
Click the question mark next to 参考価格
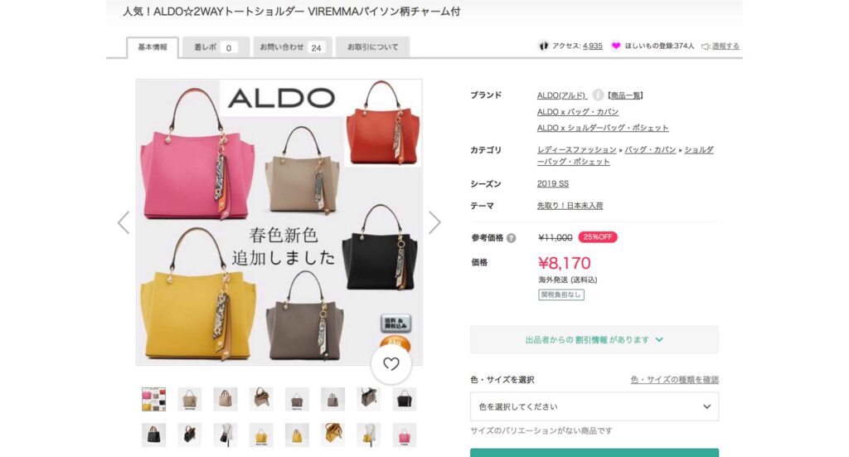tap(511, 238)
